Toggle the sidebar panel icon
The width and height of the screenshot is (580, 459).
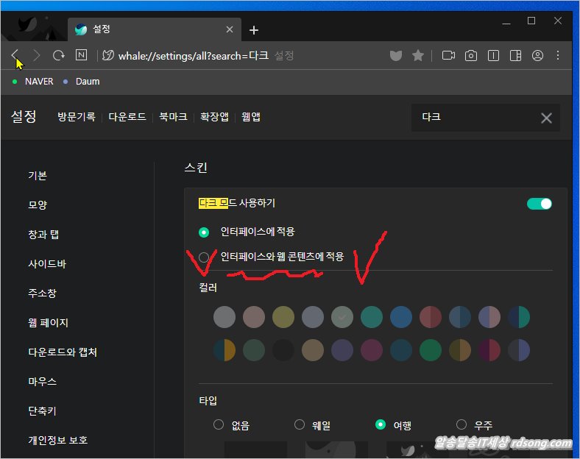click(x=516, y=55)
